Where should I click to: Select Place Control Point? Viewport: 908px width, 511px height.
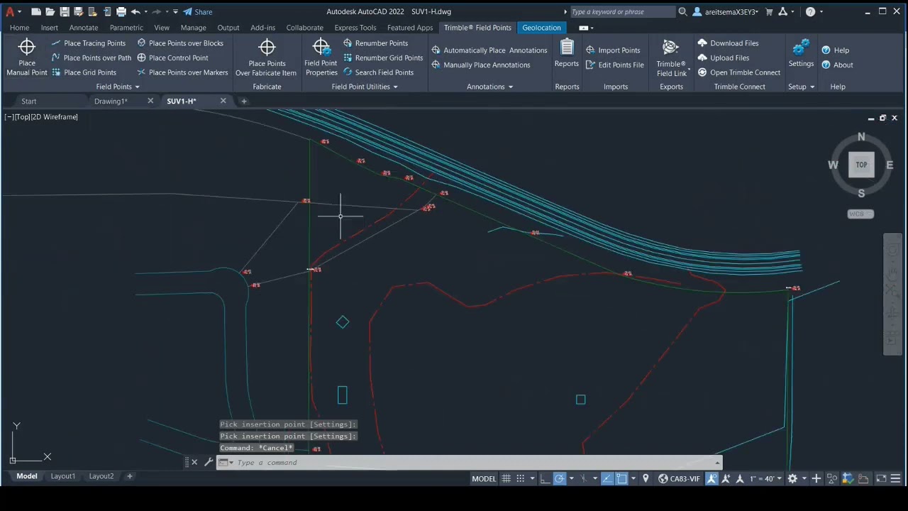point(172,58)
